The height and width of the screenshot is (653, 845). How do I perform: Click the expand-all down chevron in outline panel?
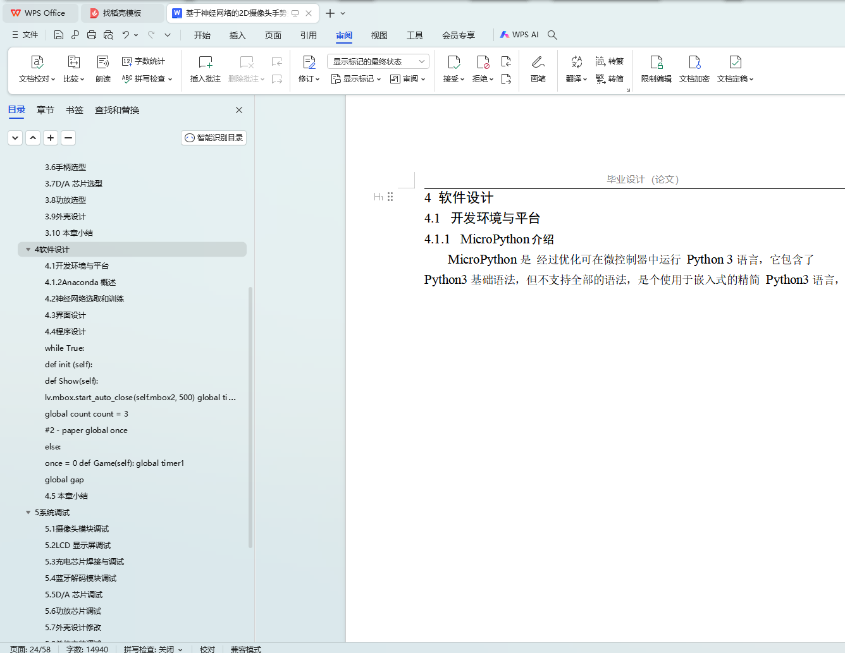point(15,138)
